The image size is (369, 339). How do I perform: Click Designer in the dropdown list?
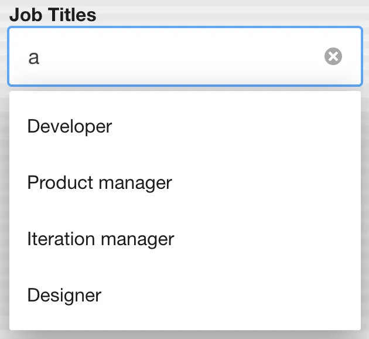(64, 295)
